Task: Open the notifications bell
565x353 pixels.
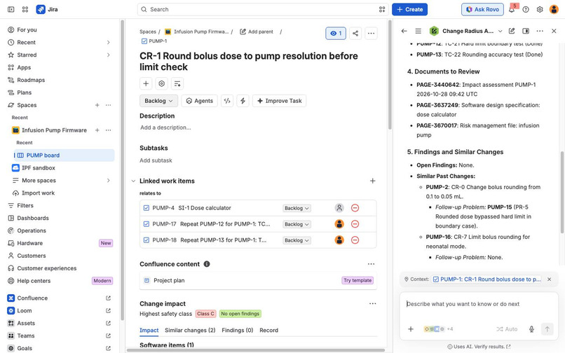Action: point(511,9)
